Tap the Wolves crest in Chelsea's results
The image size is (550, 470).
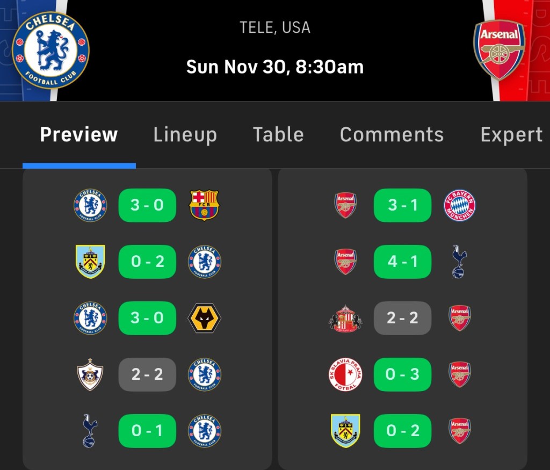(x=205, y=318)
